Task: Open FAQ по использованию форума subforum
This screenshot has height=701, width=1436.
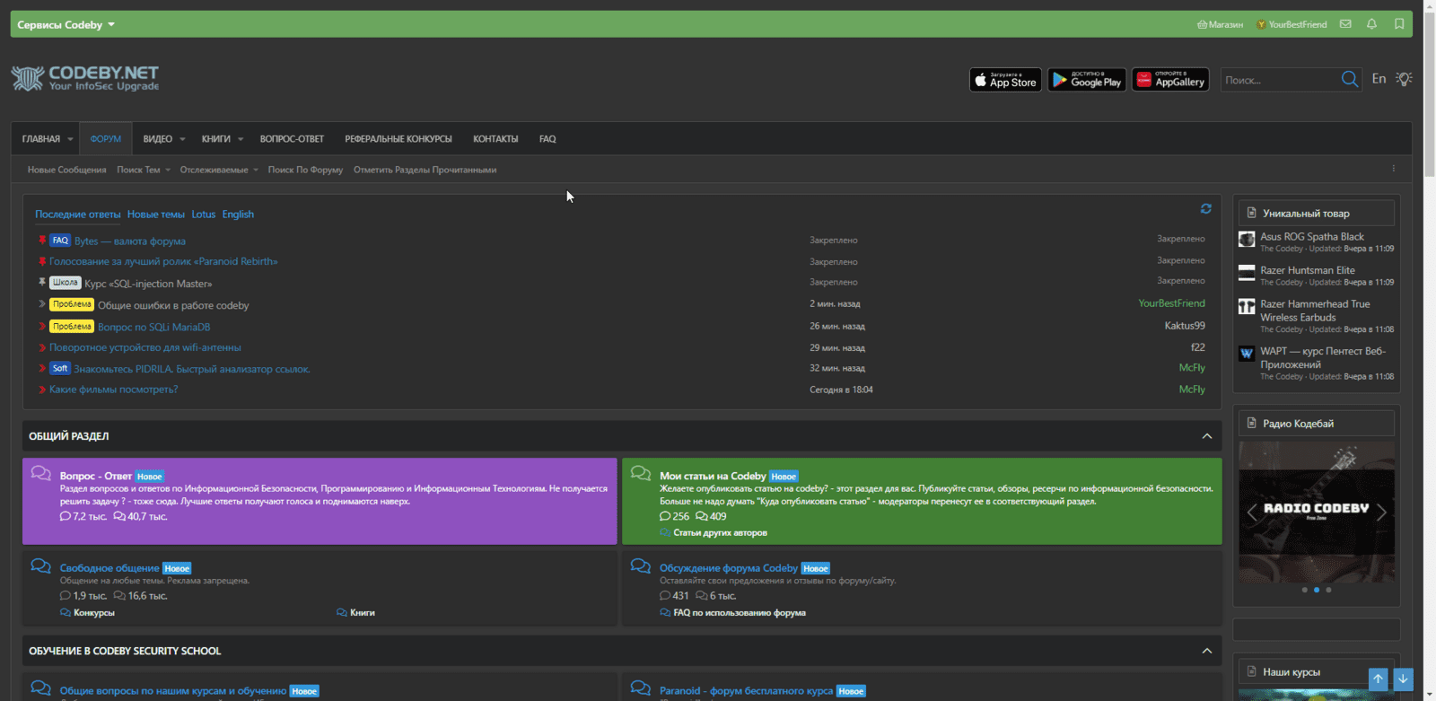Action: click(740, 613)
